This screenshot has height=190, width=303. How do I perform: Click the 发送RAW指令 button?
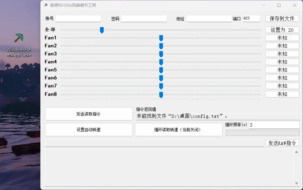pos(282,143)
